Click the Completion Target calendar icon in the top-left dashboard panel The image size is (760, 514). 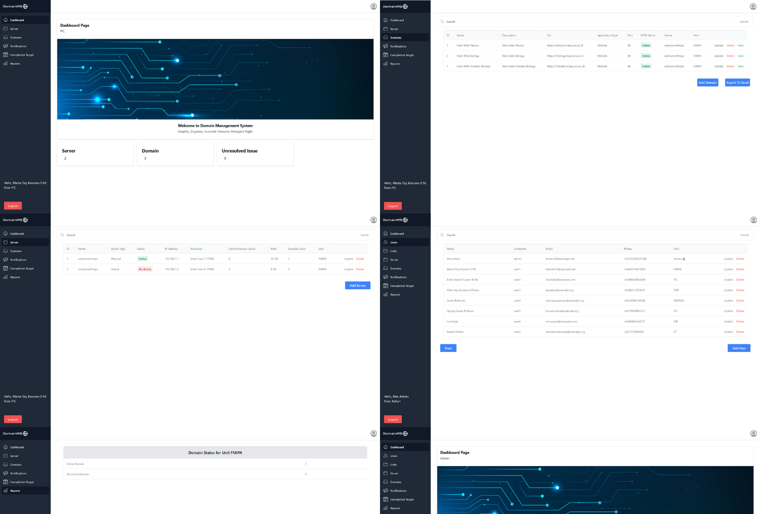pos(6,55)
